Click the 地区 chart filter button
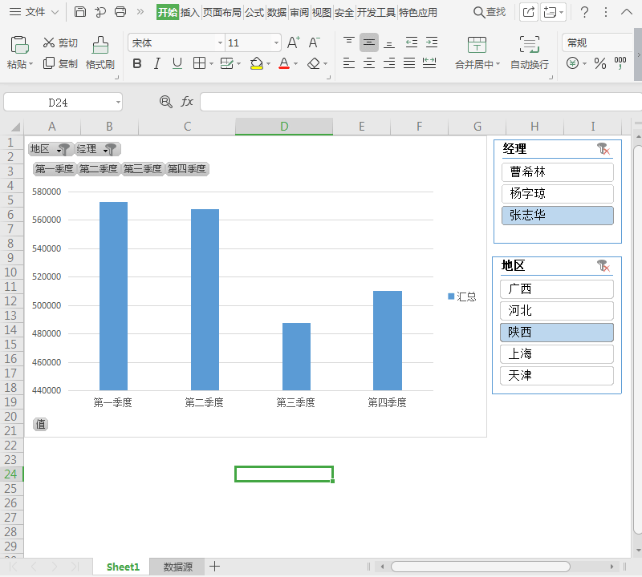 [51, 149]
